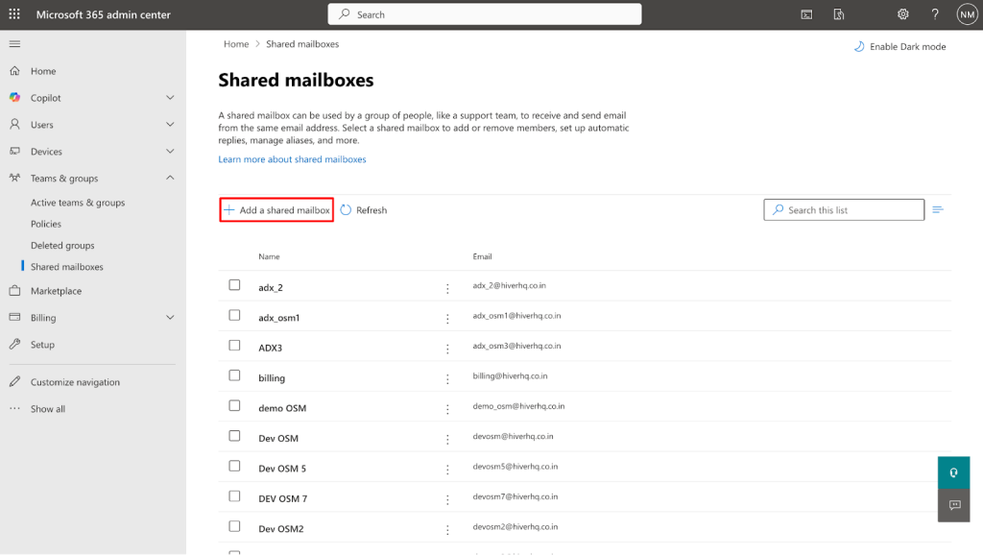Open the Settings gear in top bar
This screenshot has height=555, width=983.
[902, 14]
